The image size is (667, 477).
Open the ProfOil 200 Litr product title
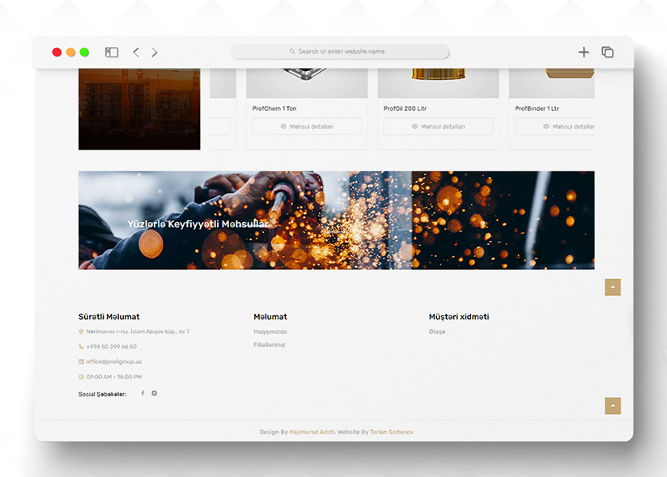405,108
